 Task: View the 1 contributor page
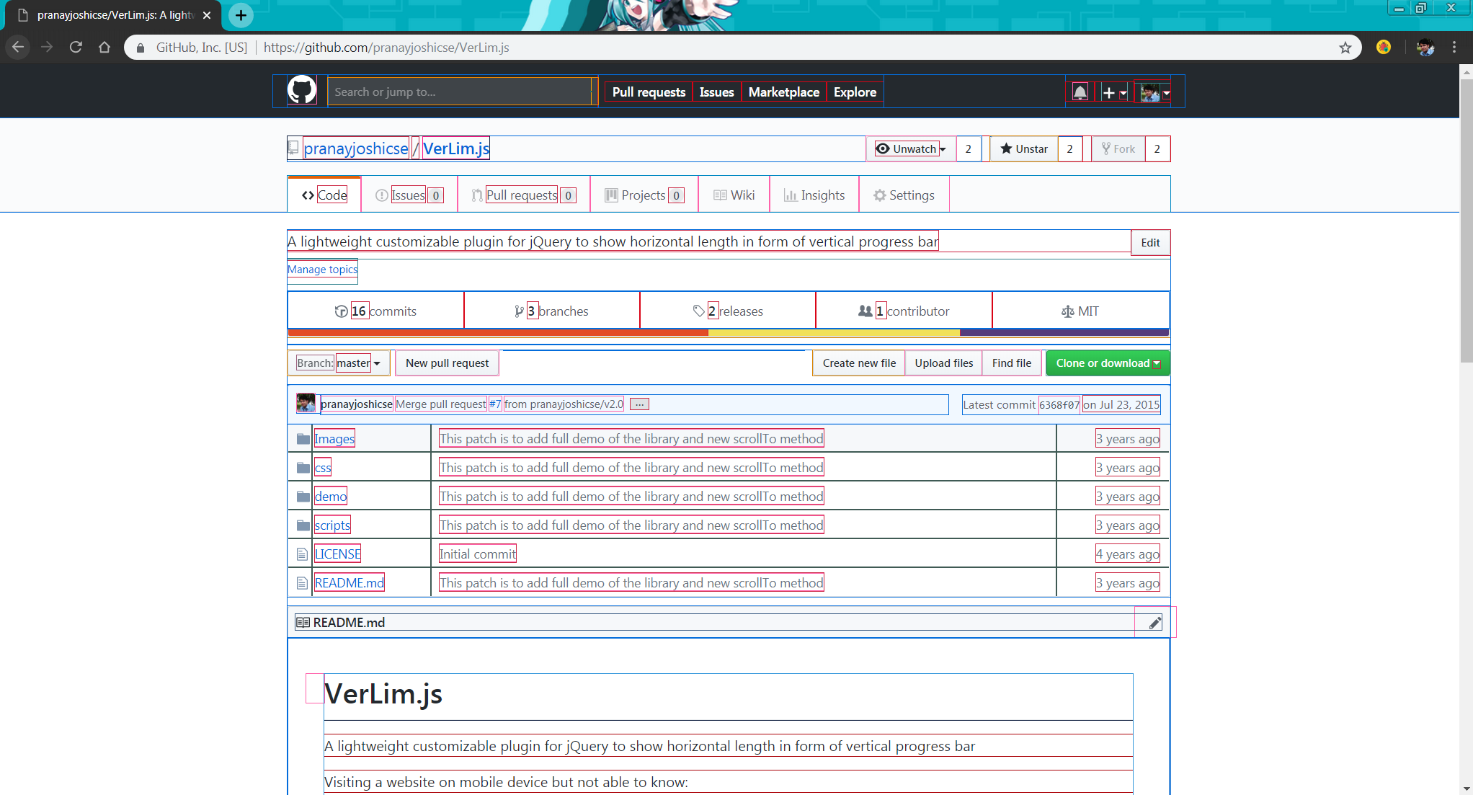click(x=904, y=311)
